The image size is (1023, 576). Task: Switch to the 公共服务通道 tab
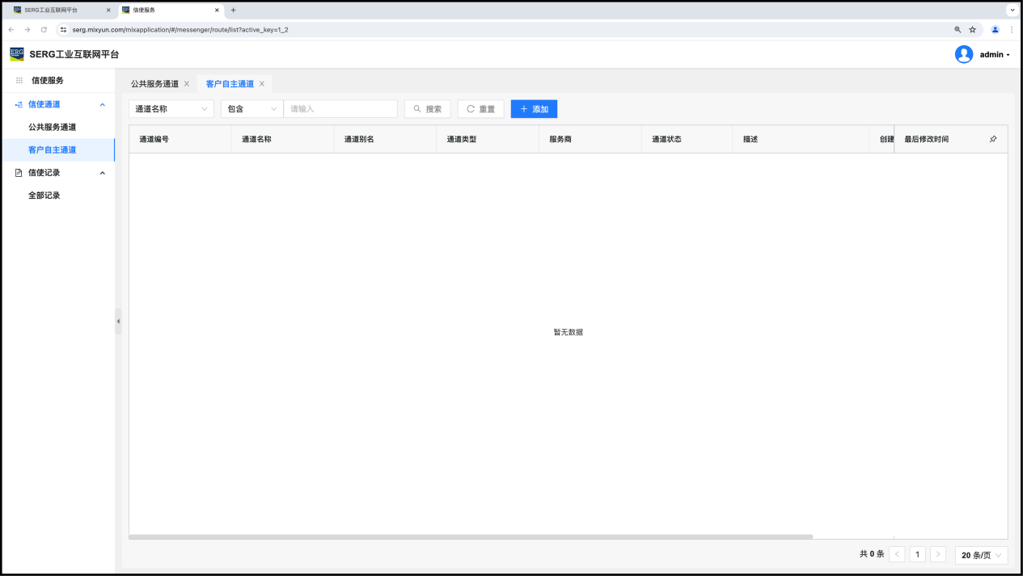click(154, 84)
